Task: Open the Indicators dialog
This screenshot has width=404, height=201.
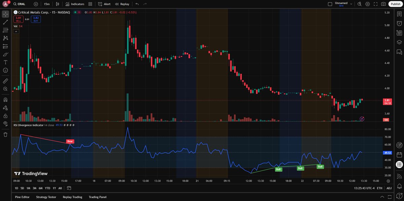Action: tap(75, 4)
